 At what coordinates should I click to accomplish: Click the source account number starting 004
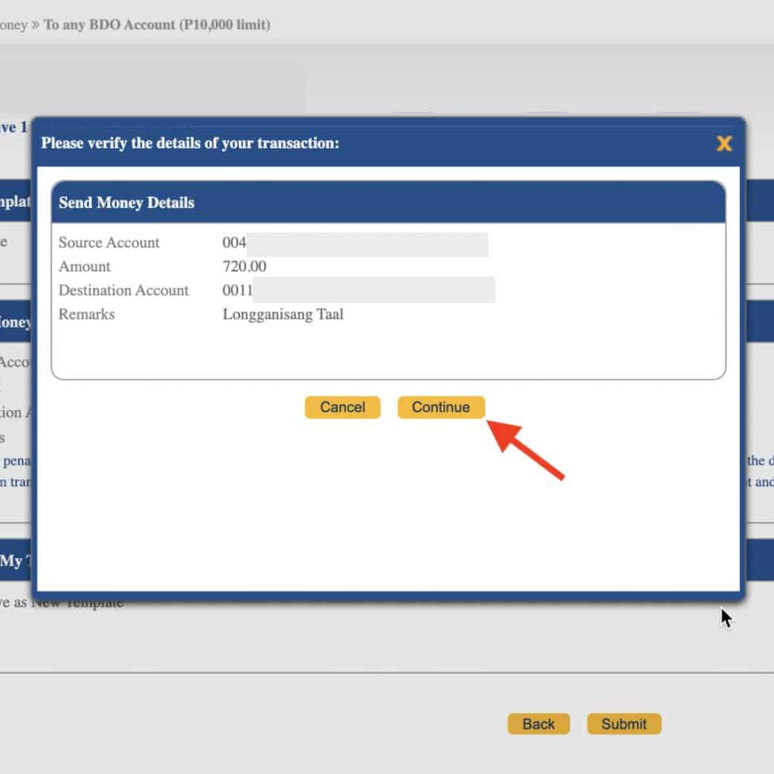(234, 243)
